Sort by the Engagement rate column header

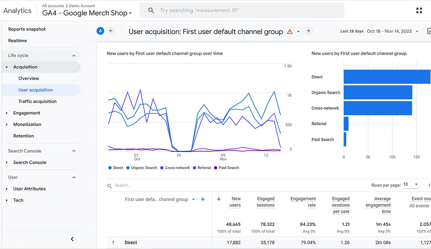[303, 202]
